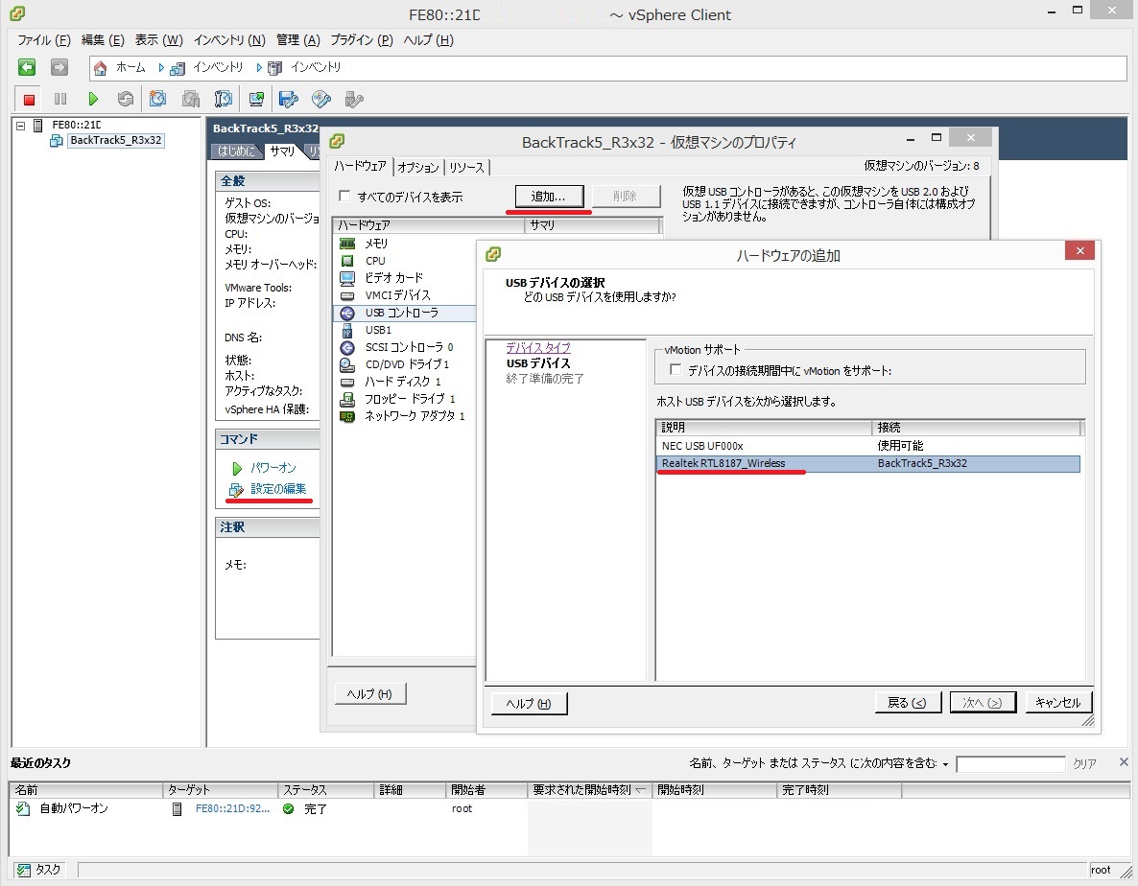Select ハード ディスク 1 in hardware list
1138x886 pixels.
tap(404, 382)
